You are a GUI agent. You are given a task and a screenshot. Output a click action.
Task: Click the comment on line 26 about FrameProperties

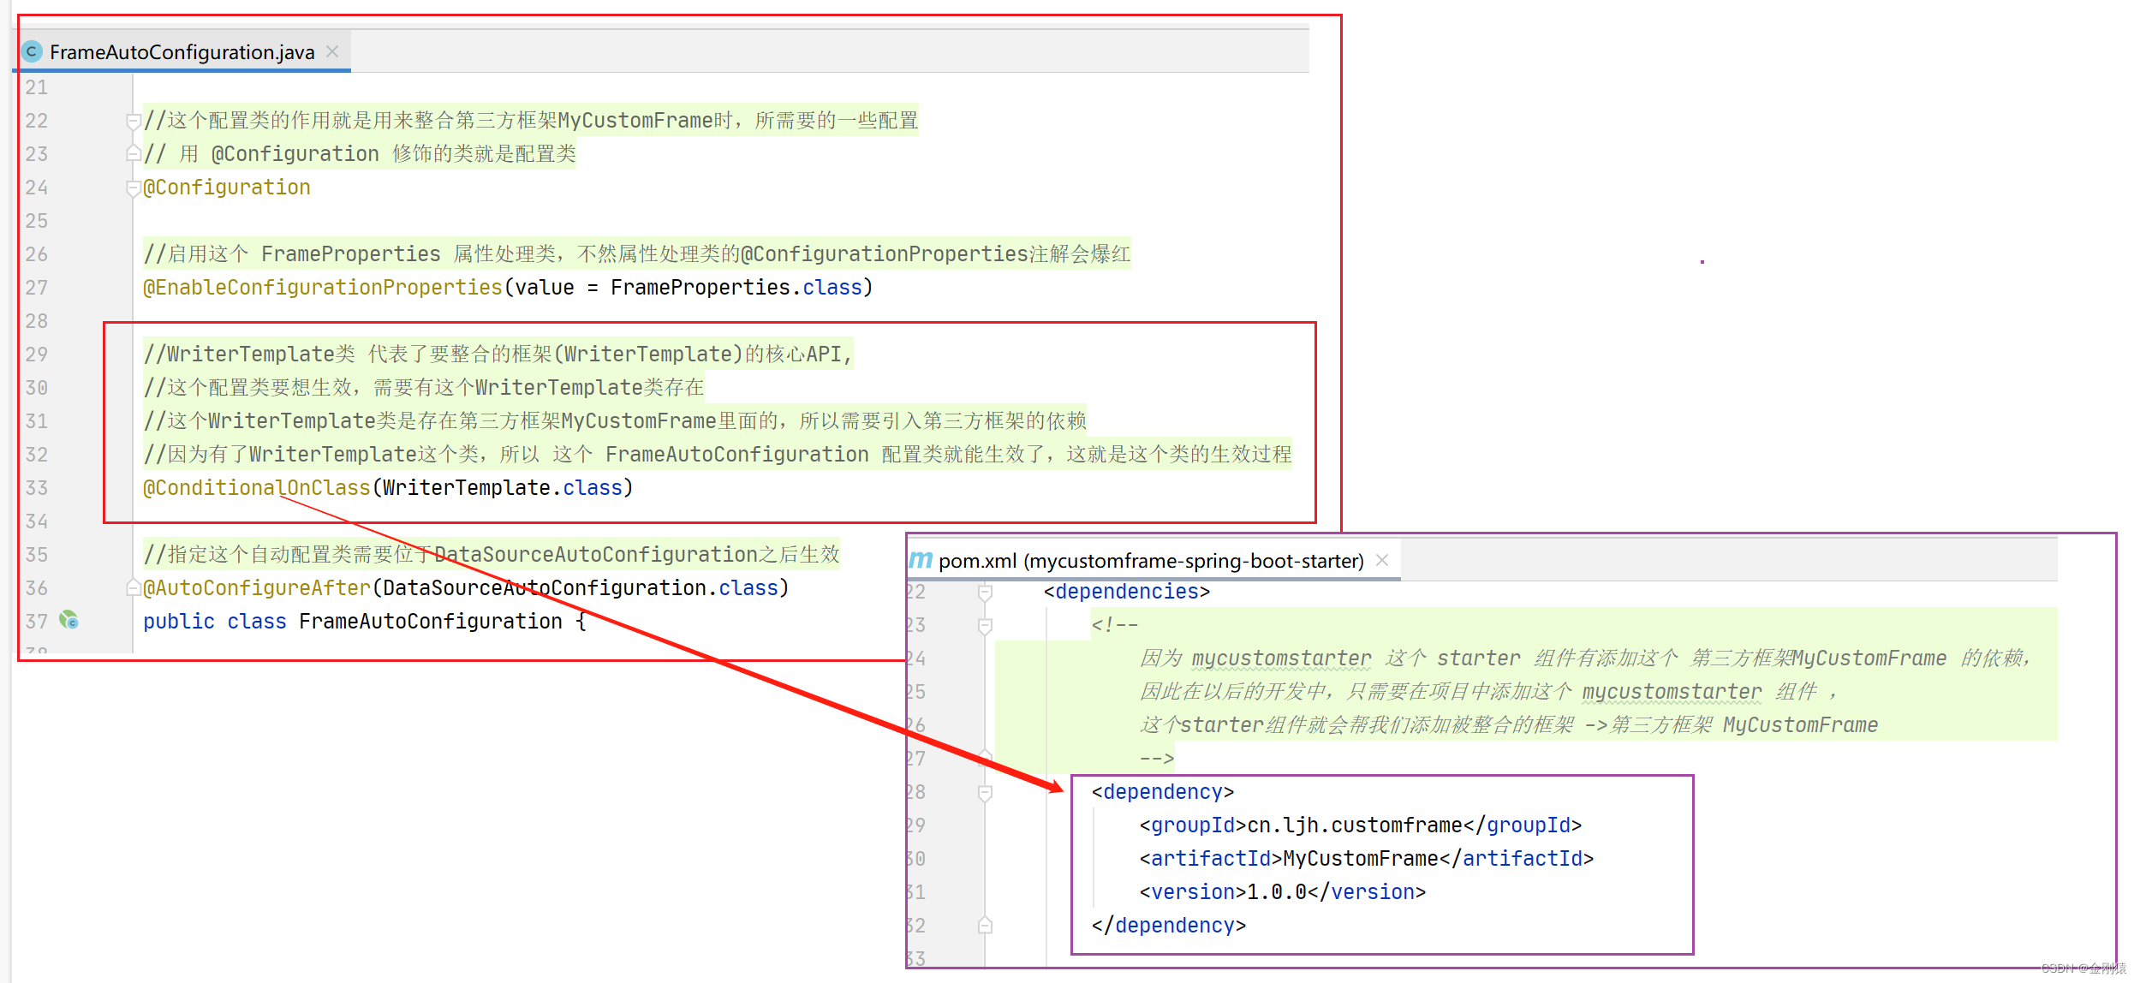637,254
